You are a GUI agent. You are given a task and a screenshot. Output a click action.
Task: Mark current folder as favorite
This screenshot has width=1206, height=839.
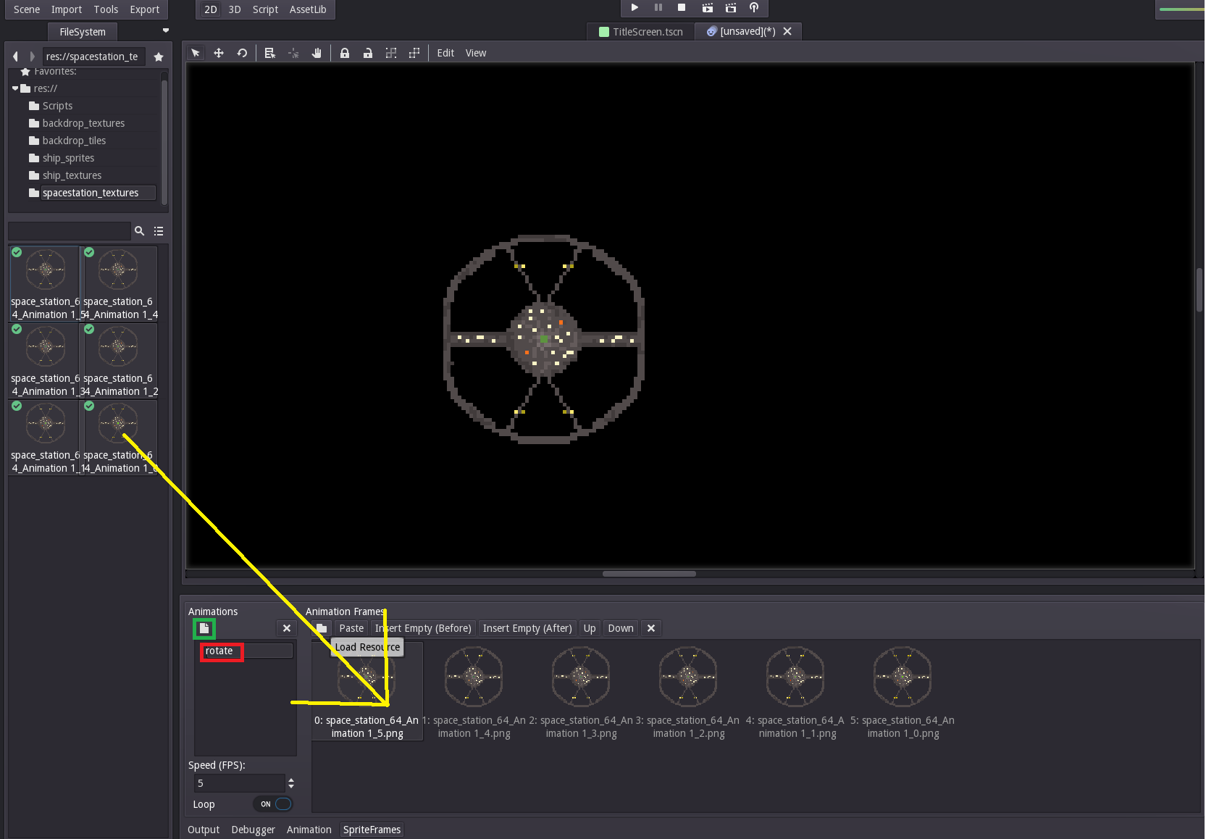(159, 57)
